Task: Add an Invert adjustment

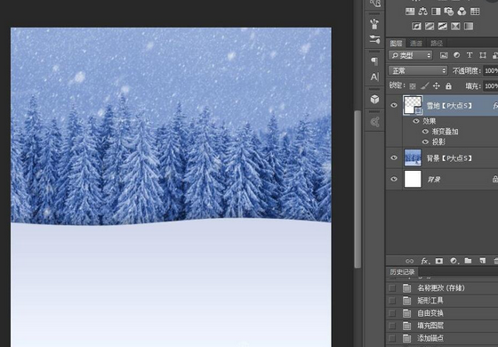Action: (x=416, y=26)
